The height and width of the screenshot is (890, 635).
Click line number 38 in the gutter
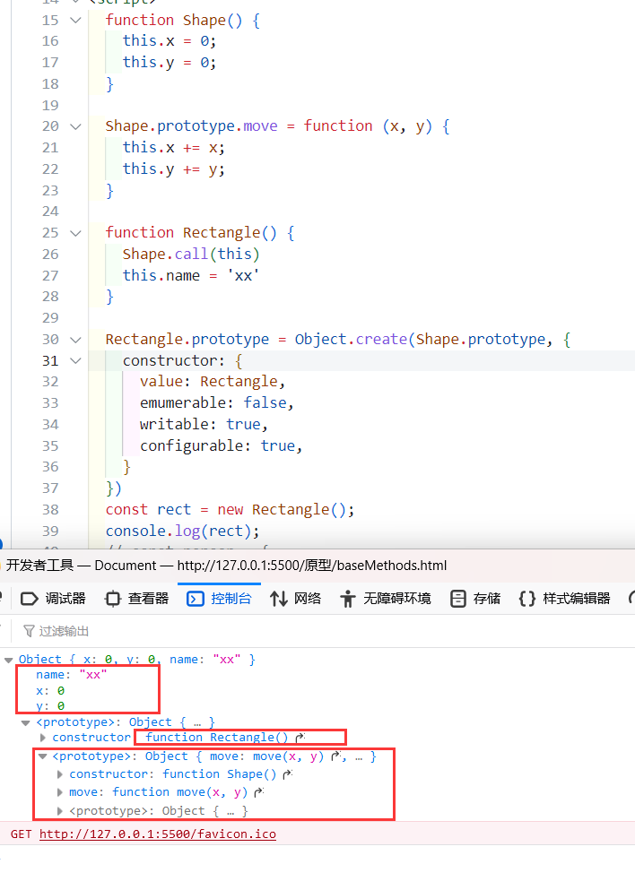(x=50, y=510)
